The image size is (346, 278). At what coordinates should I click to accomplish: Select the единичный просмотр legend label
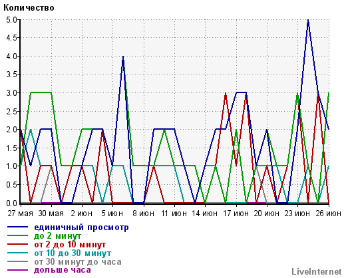click(x=81, y=227)
